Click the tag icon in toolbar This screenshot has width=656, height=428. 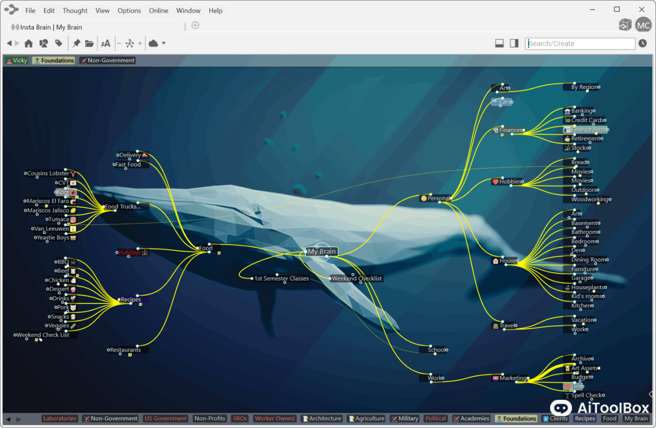[x=59, y=44]
